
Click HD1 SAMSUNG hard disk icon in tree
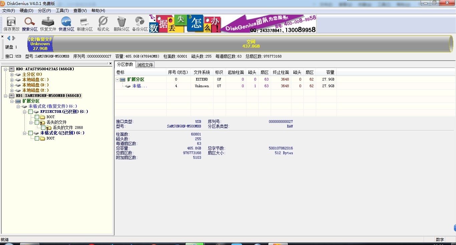pos(12,96)
